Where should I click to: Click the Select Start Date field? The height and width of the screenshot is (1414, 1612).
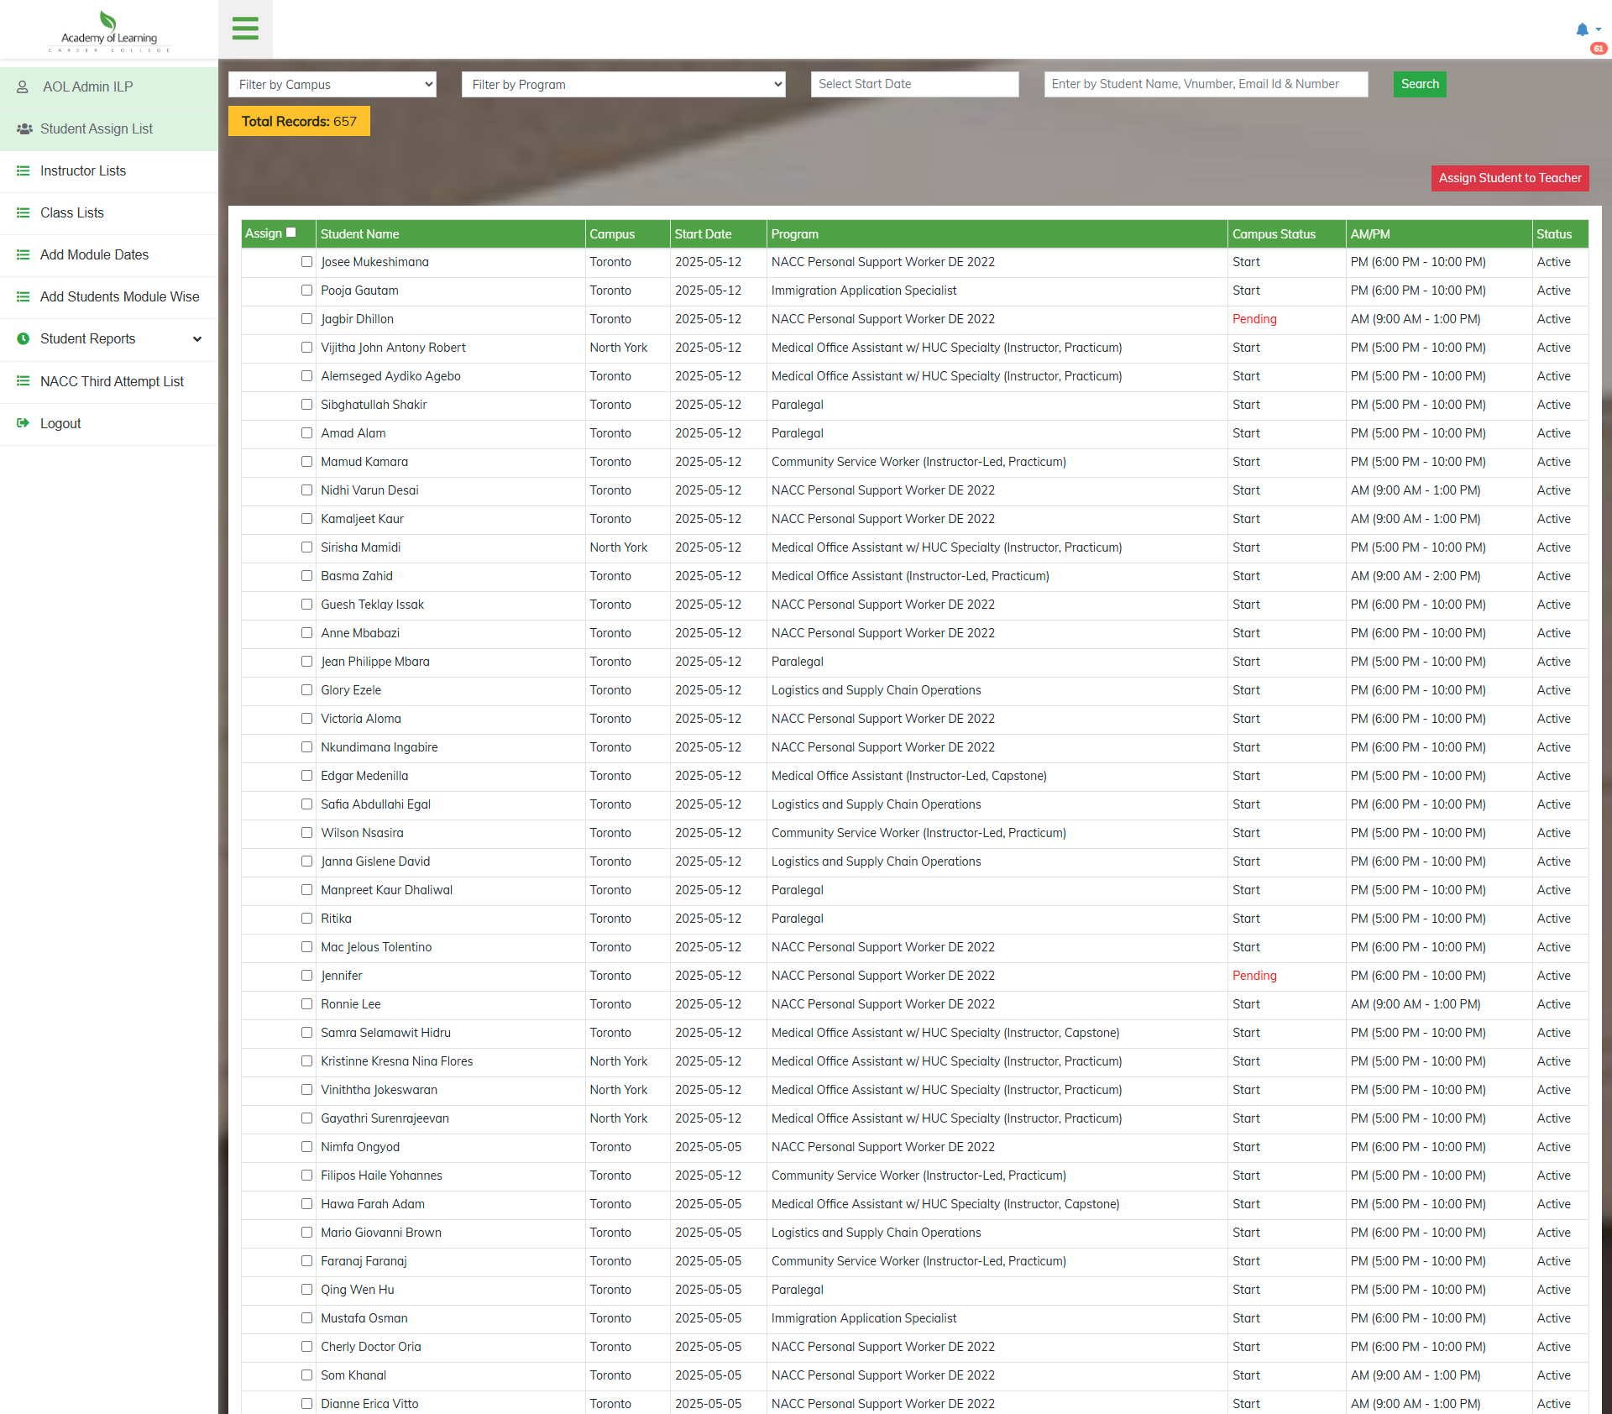tap(913, 84)
